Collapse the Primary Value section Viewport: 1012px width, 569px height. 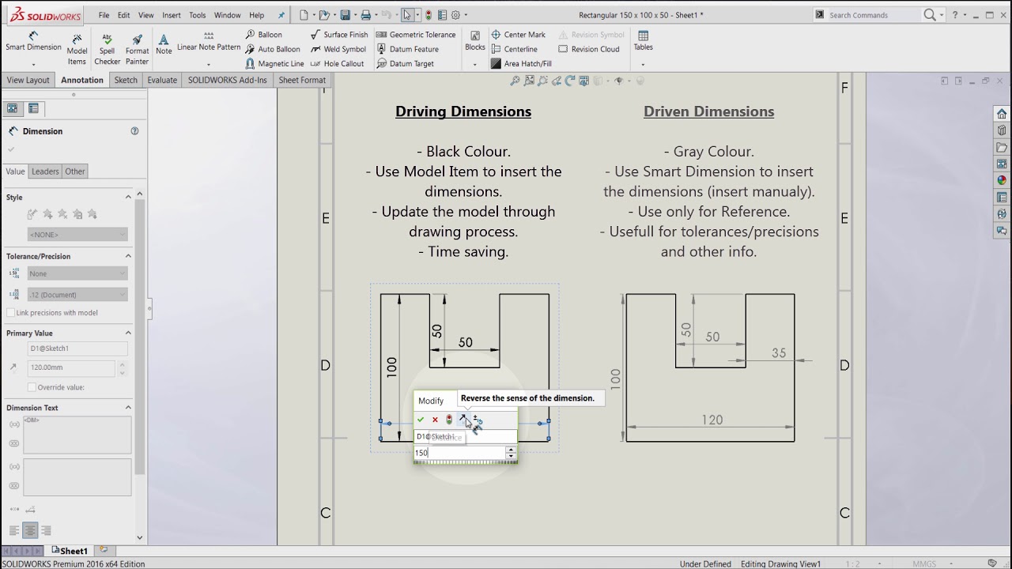click(128, 333)
